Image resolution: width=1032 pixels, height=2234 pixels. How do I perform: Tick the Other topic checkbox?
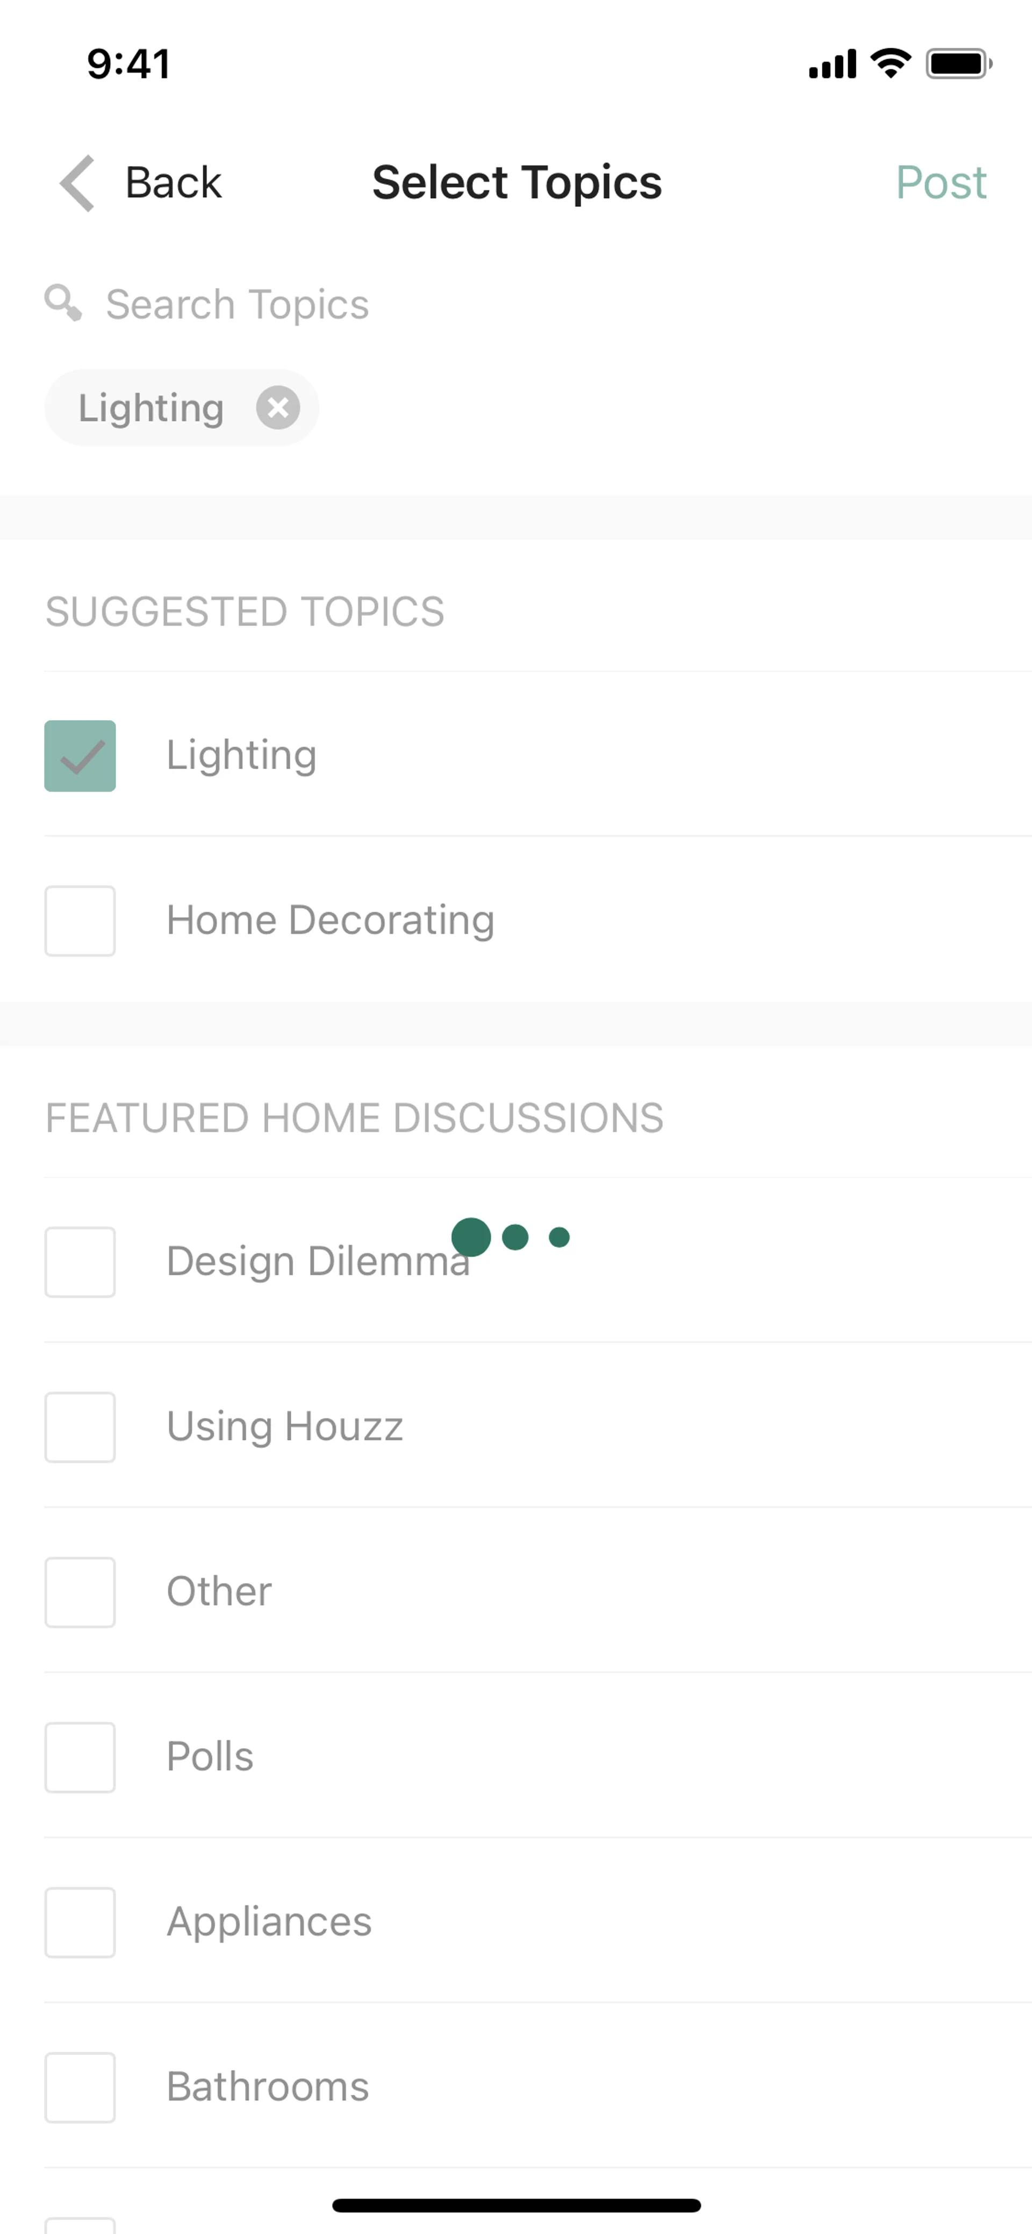coord(80,1592)
